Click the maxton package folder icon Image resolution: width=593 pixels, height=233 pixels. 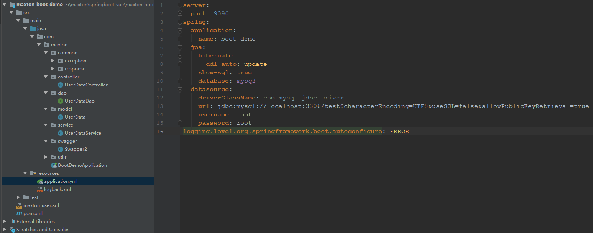point(46,45)
